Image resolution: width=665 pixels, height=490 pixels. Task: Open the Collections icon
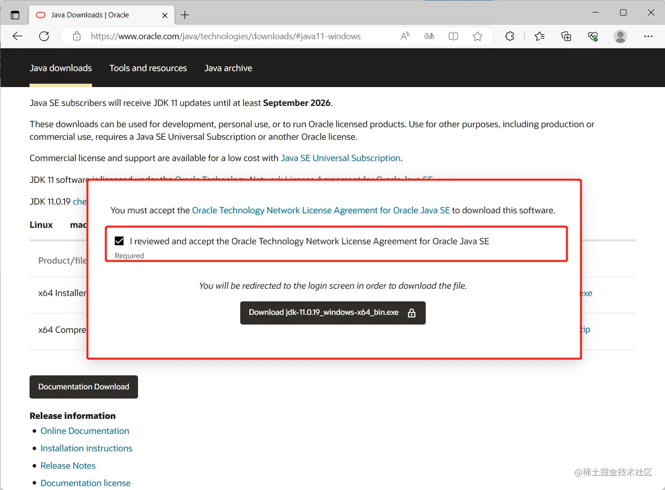point(566,36)
